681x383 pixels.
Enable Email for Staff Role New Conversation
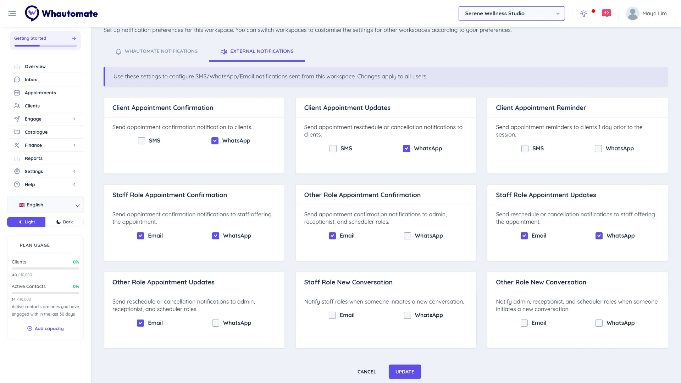(332, 315)
